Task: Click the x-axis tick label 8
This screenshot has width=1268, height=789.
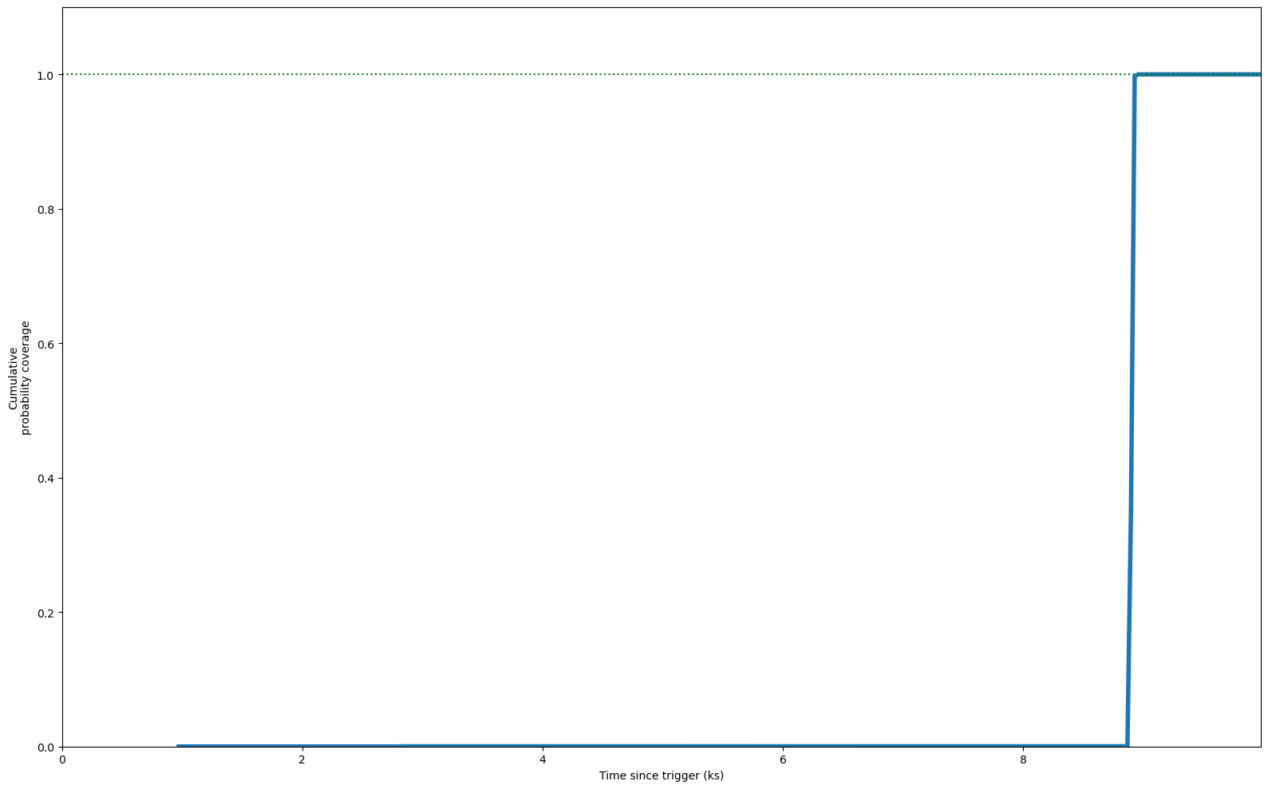Action: [1024, 760]
